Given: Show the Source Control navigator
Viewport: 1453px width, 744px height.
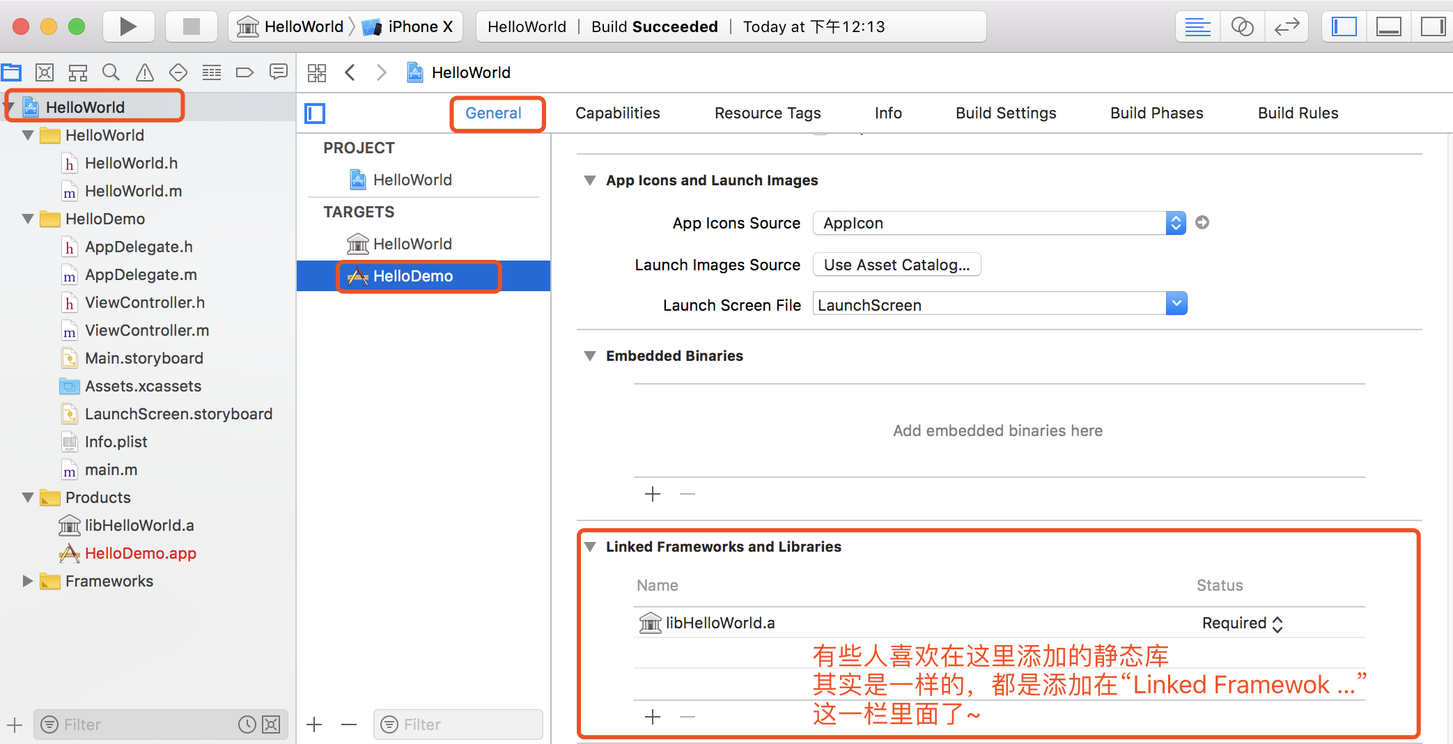Looking at the screenshot, I should coord(45,72).
